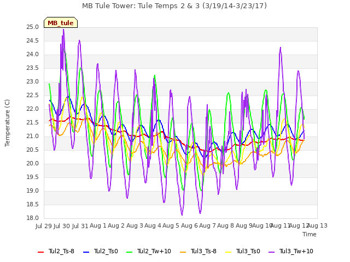Viewport: 350px width, 262px height.
Task: Click the 23.5 y-axis tick label
Action: point(33,68)
